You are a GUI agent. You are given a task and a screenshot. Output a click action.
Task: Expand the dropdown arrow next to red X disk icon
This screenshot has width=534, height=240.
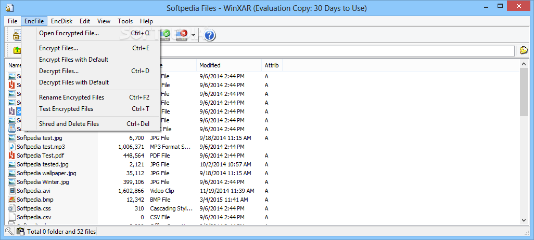click(193, 35)
